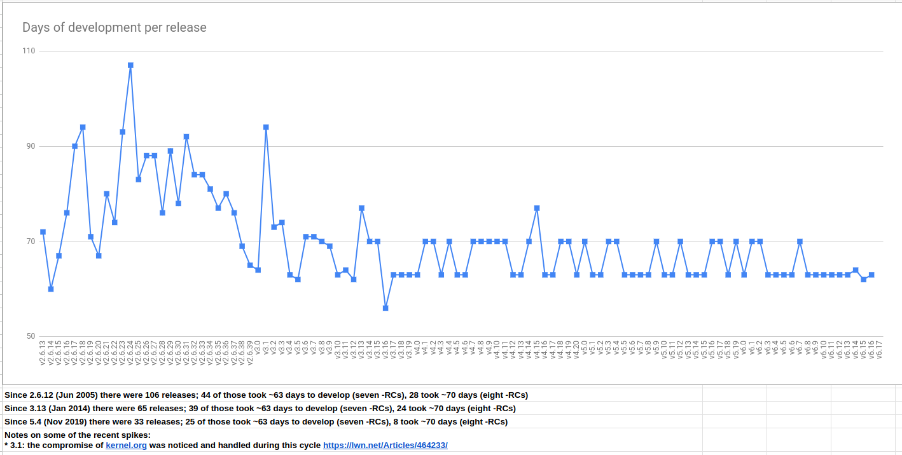Click the 70 label on the vertical axis
This screenshot has width=902, height=455.
(x=31, y=241)
